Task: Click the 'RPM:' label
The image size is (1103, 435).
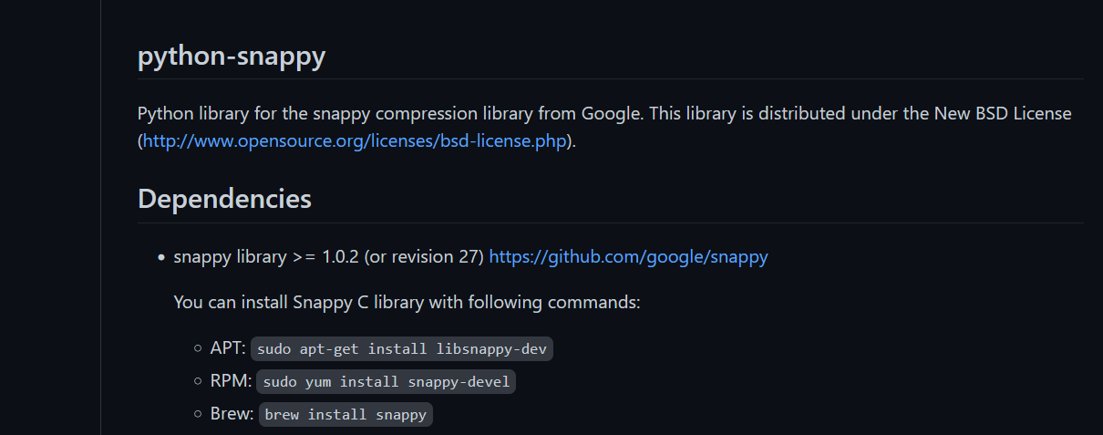Action: (231, 381)
